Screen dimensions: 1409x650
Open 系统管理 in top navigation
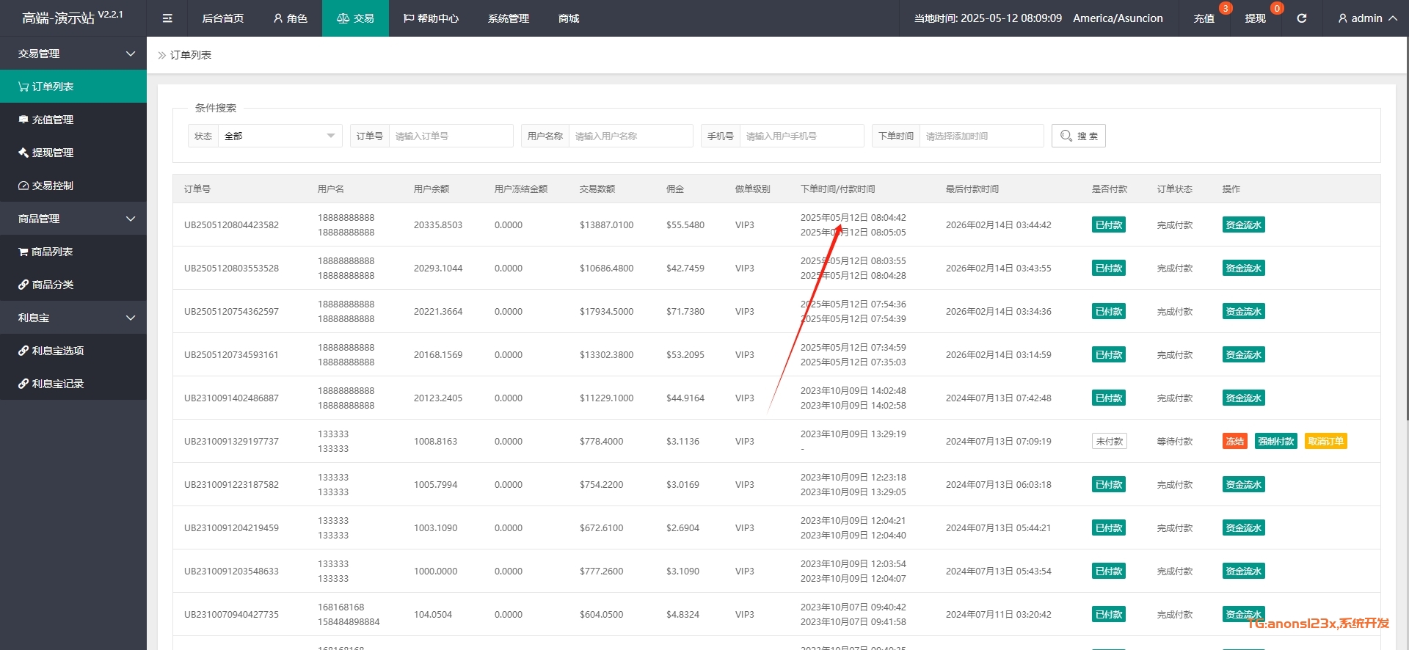point(508,18)
